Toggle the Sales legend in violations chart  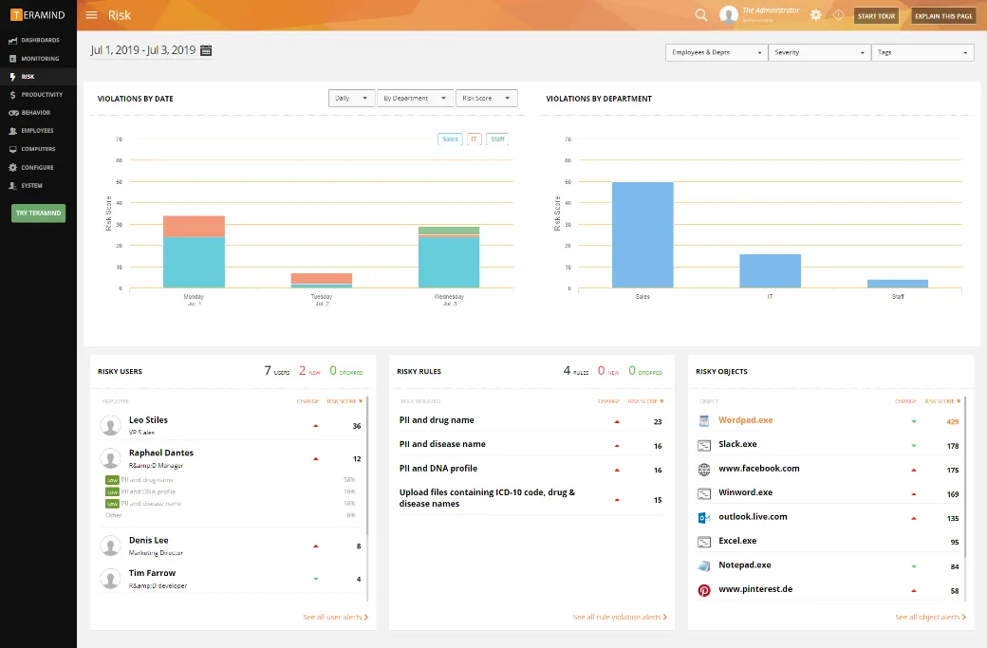pyautogui.click(x=450, y=139)
